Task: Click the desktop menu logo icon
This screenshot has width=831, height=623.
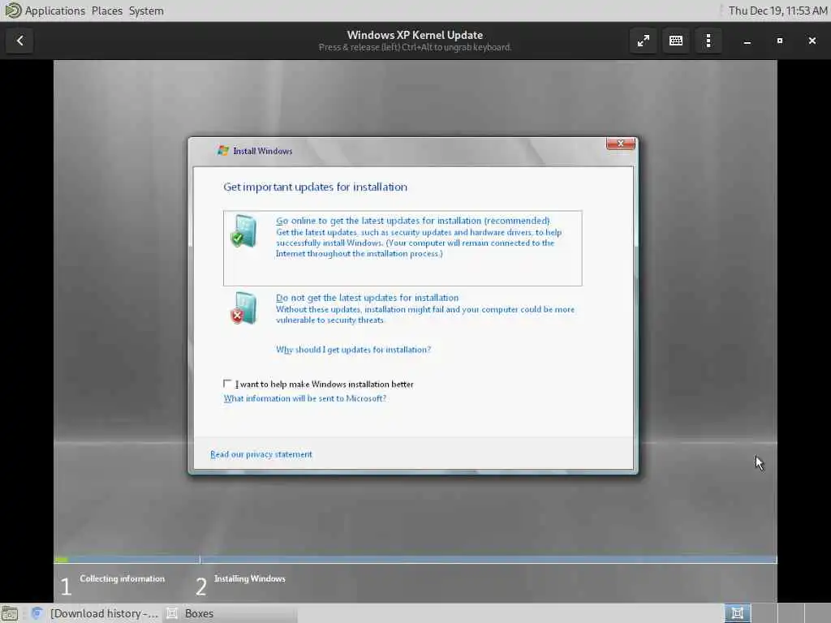Action: tap(12, 10)
